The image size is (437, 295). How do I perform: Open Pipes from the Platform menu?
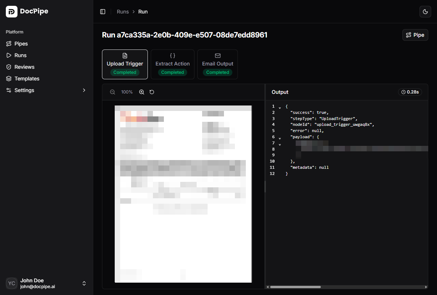click(21, 44)
